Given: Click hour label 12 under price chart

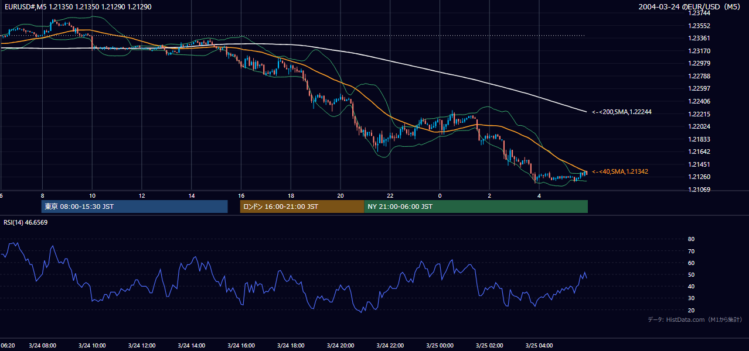Looking at the screenshot, I should [142, 195].
